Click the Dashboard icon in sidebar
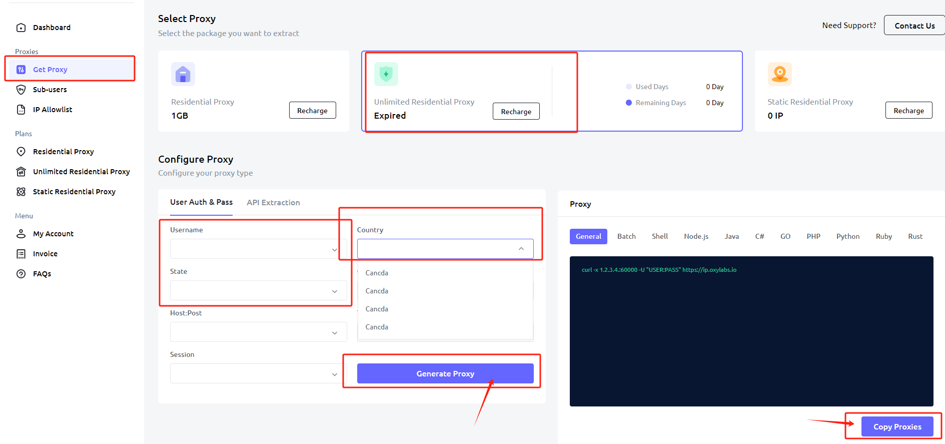Image resolution: width=945 pixels, height=444 pixels. pyautogui.click(x=21, y=28)
